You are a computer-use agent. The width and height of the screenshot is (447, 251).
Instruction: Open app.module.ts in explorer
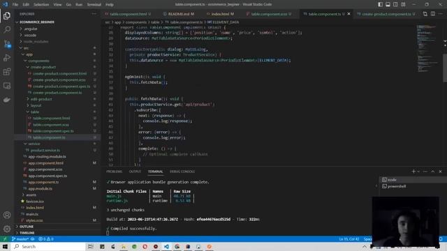(x=57, y=188)
